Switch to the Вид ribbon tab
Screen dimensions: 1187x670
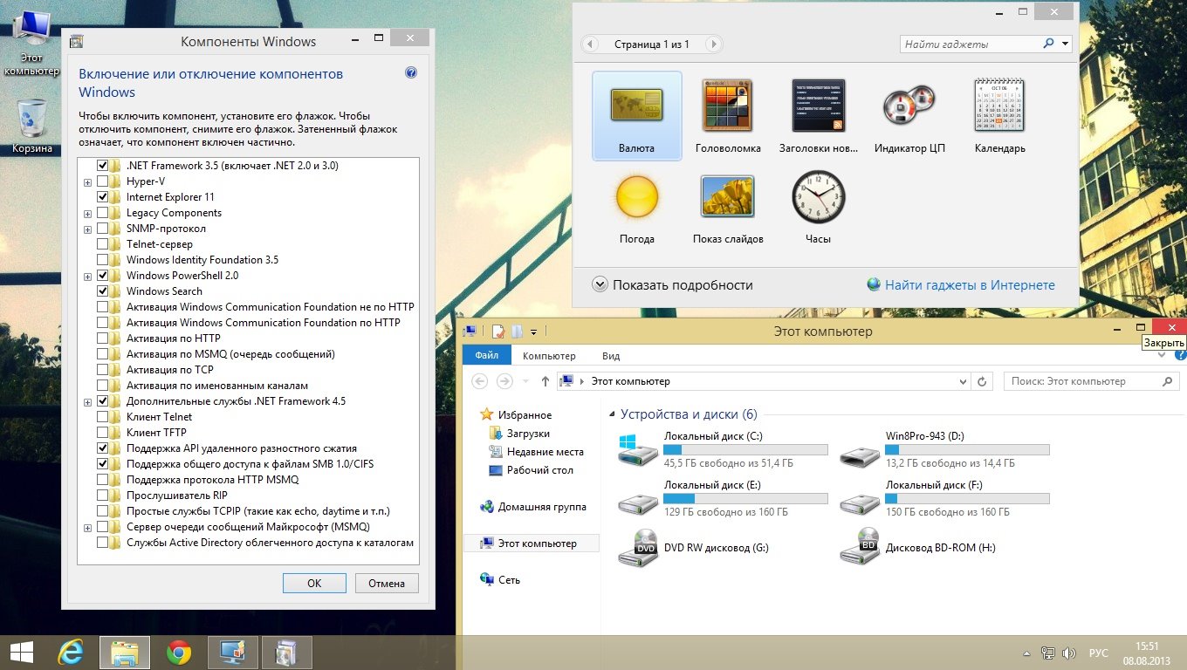click(x=611, y=356)
